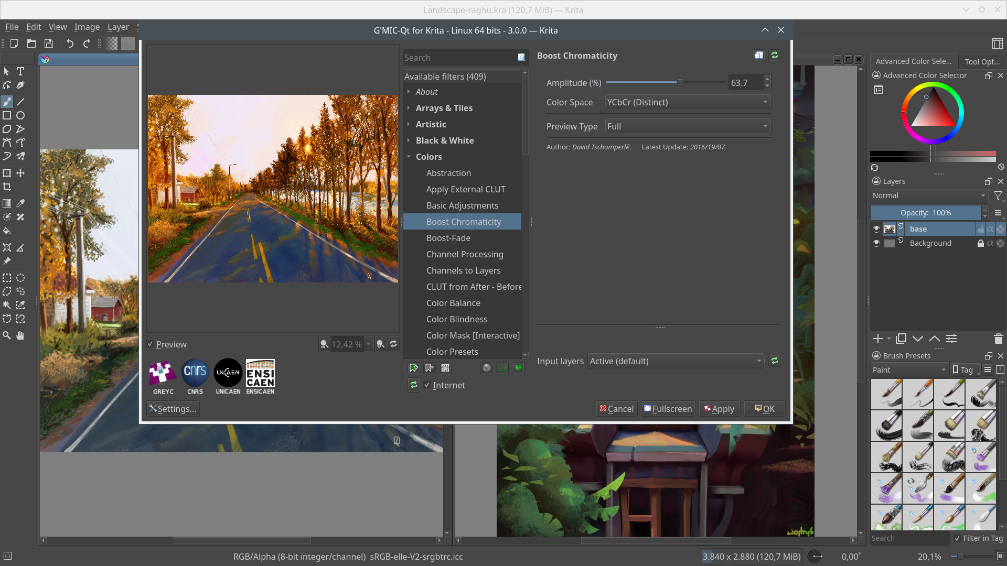The width and height of the screenshot is (1007, 566).
Task: Select the Transform tool icon
Action: pyautogui.click(x=7, y=172)
